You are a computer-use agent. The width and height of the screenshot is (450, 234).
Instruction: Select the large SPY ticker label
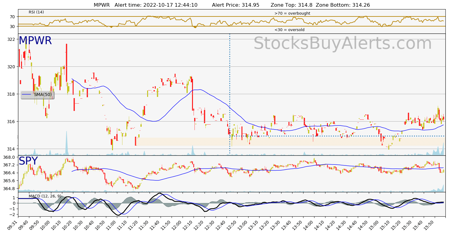(x=28, y=161)
